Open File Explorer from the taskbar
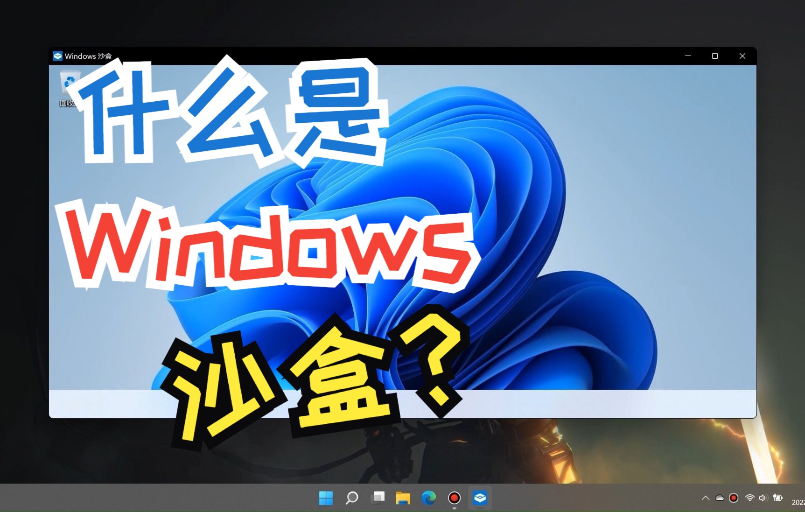805x512 pixels. (403, 498)
